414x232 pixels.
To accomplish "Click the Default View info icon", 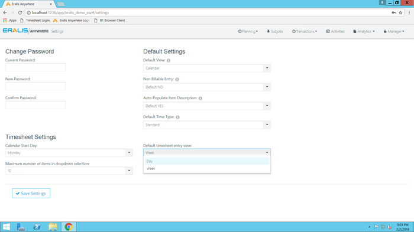I will point(169,60).
